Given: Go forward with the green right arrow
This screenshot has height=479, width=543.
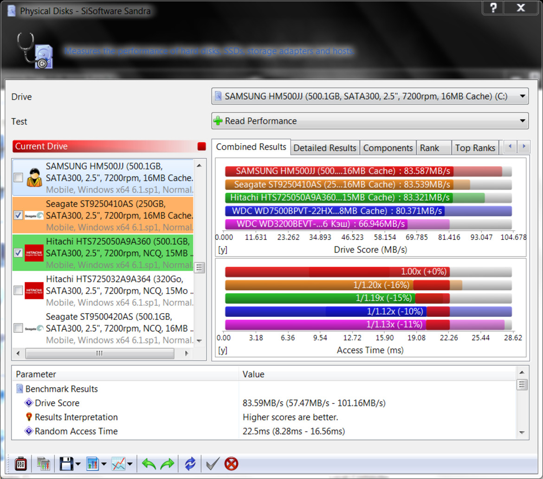Looking at the screenshot, I should [x=167, y=464].
